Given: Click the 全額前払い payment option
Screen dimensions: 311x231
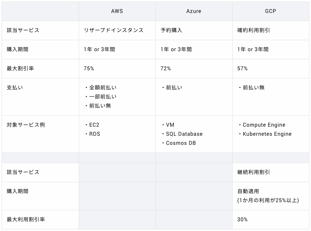Looking at the screenshot, I should [103, 87].
